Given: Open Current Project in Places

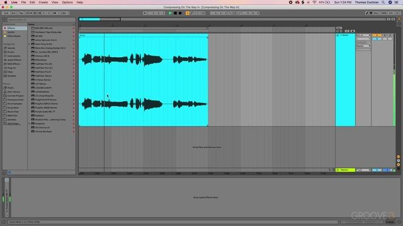Looking at the screenshot, I should 14,95.
